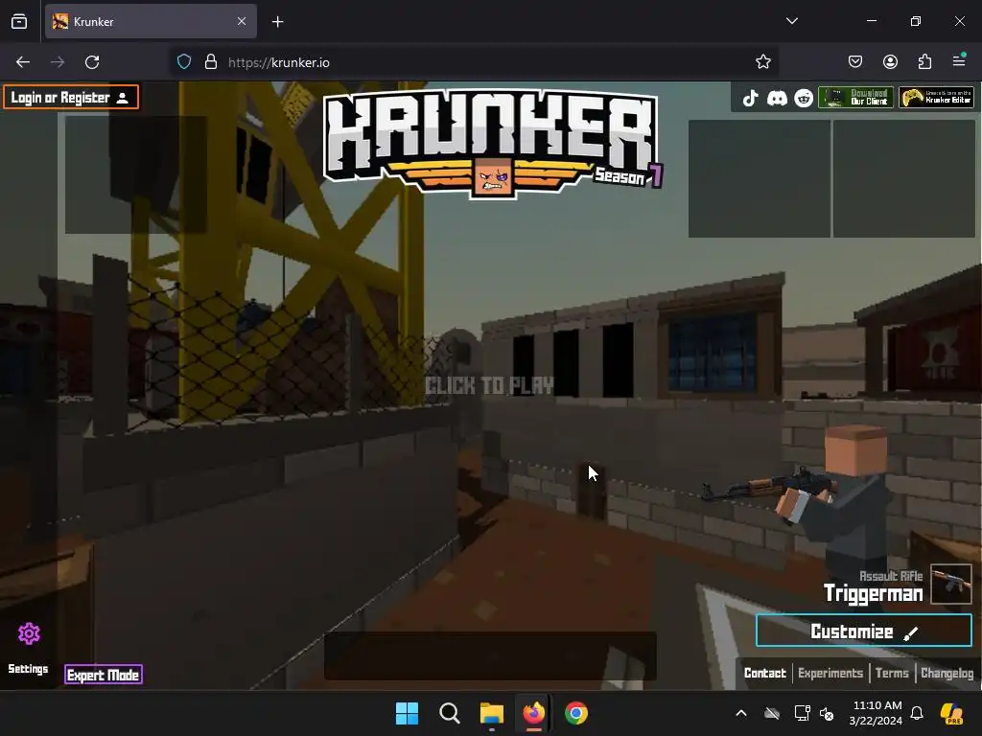
Task: Open the extensions puzzle icon
Action: [924, 62]
